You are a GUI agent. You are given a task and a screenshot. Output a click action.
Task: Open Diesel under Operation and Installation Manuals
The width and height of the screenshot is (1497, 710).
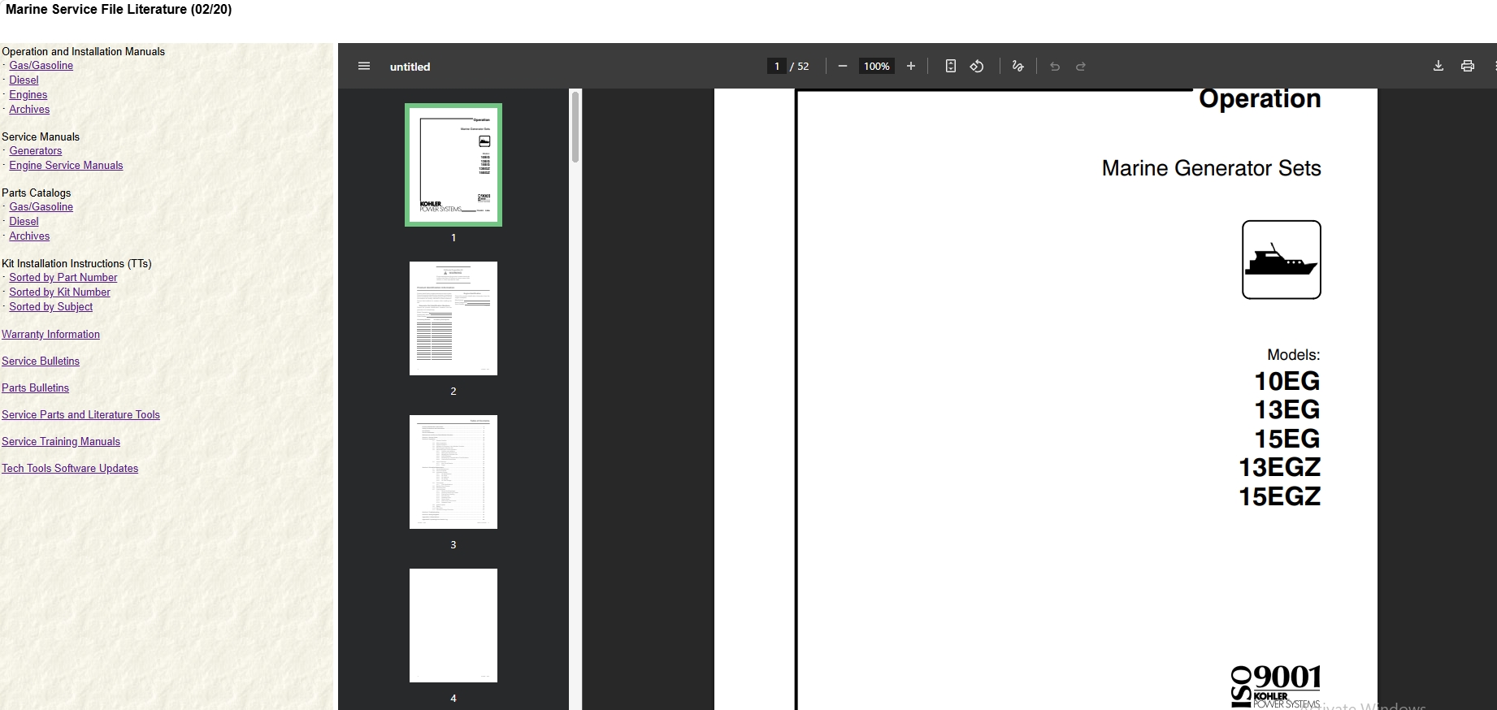tap(24, 80)
